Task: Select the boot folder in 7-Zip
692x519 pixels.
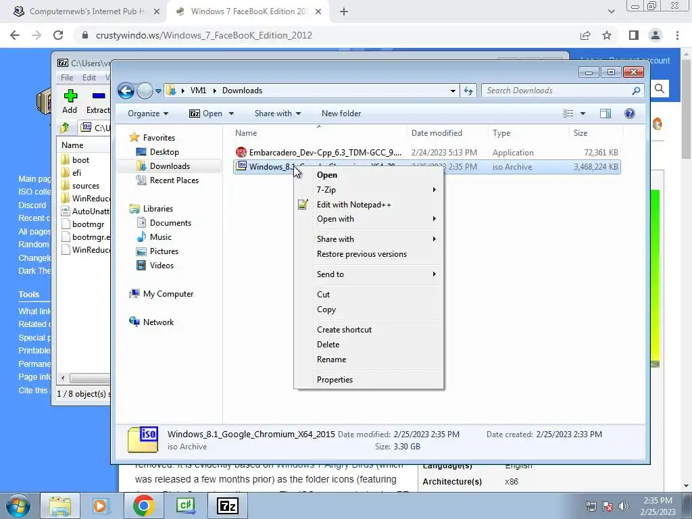Action: click(x=81, y=159)
